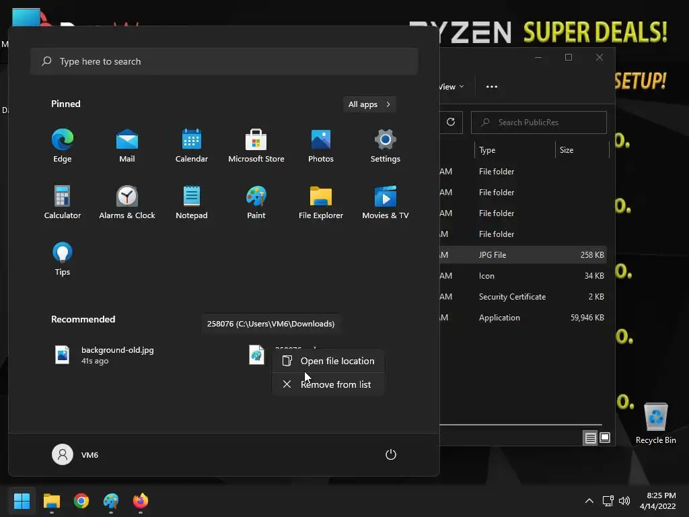Screen dimensions: 689x517
Task: Open the clock showing 8:25 PM
Action: coord(658,501)
